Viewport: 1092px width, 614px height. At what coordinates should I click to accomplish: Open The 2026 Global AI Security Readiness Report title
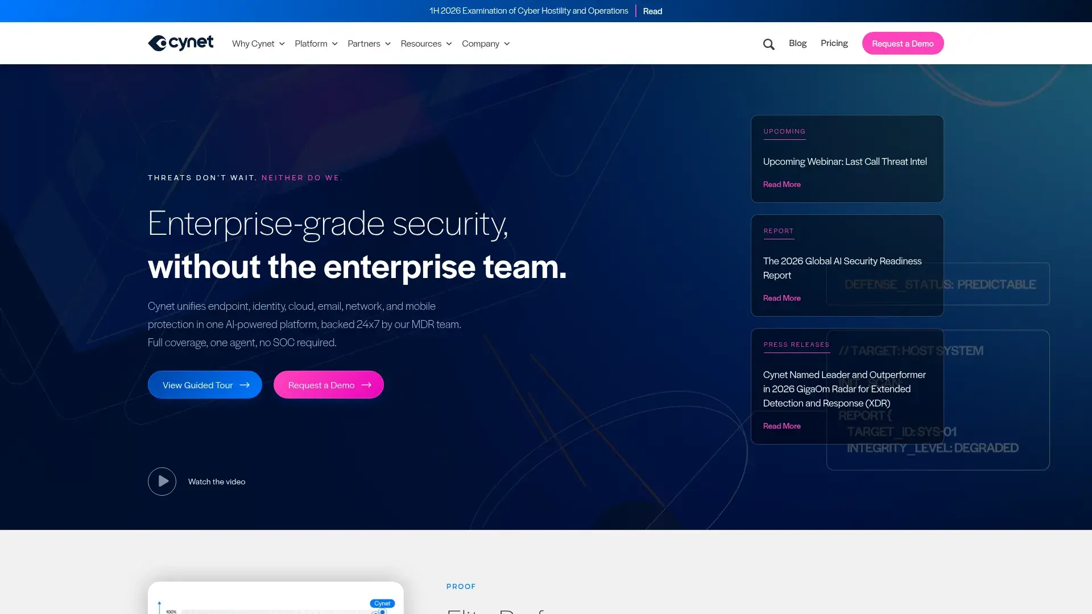[x=842, y=268]
